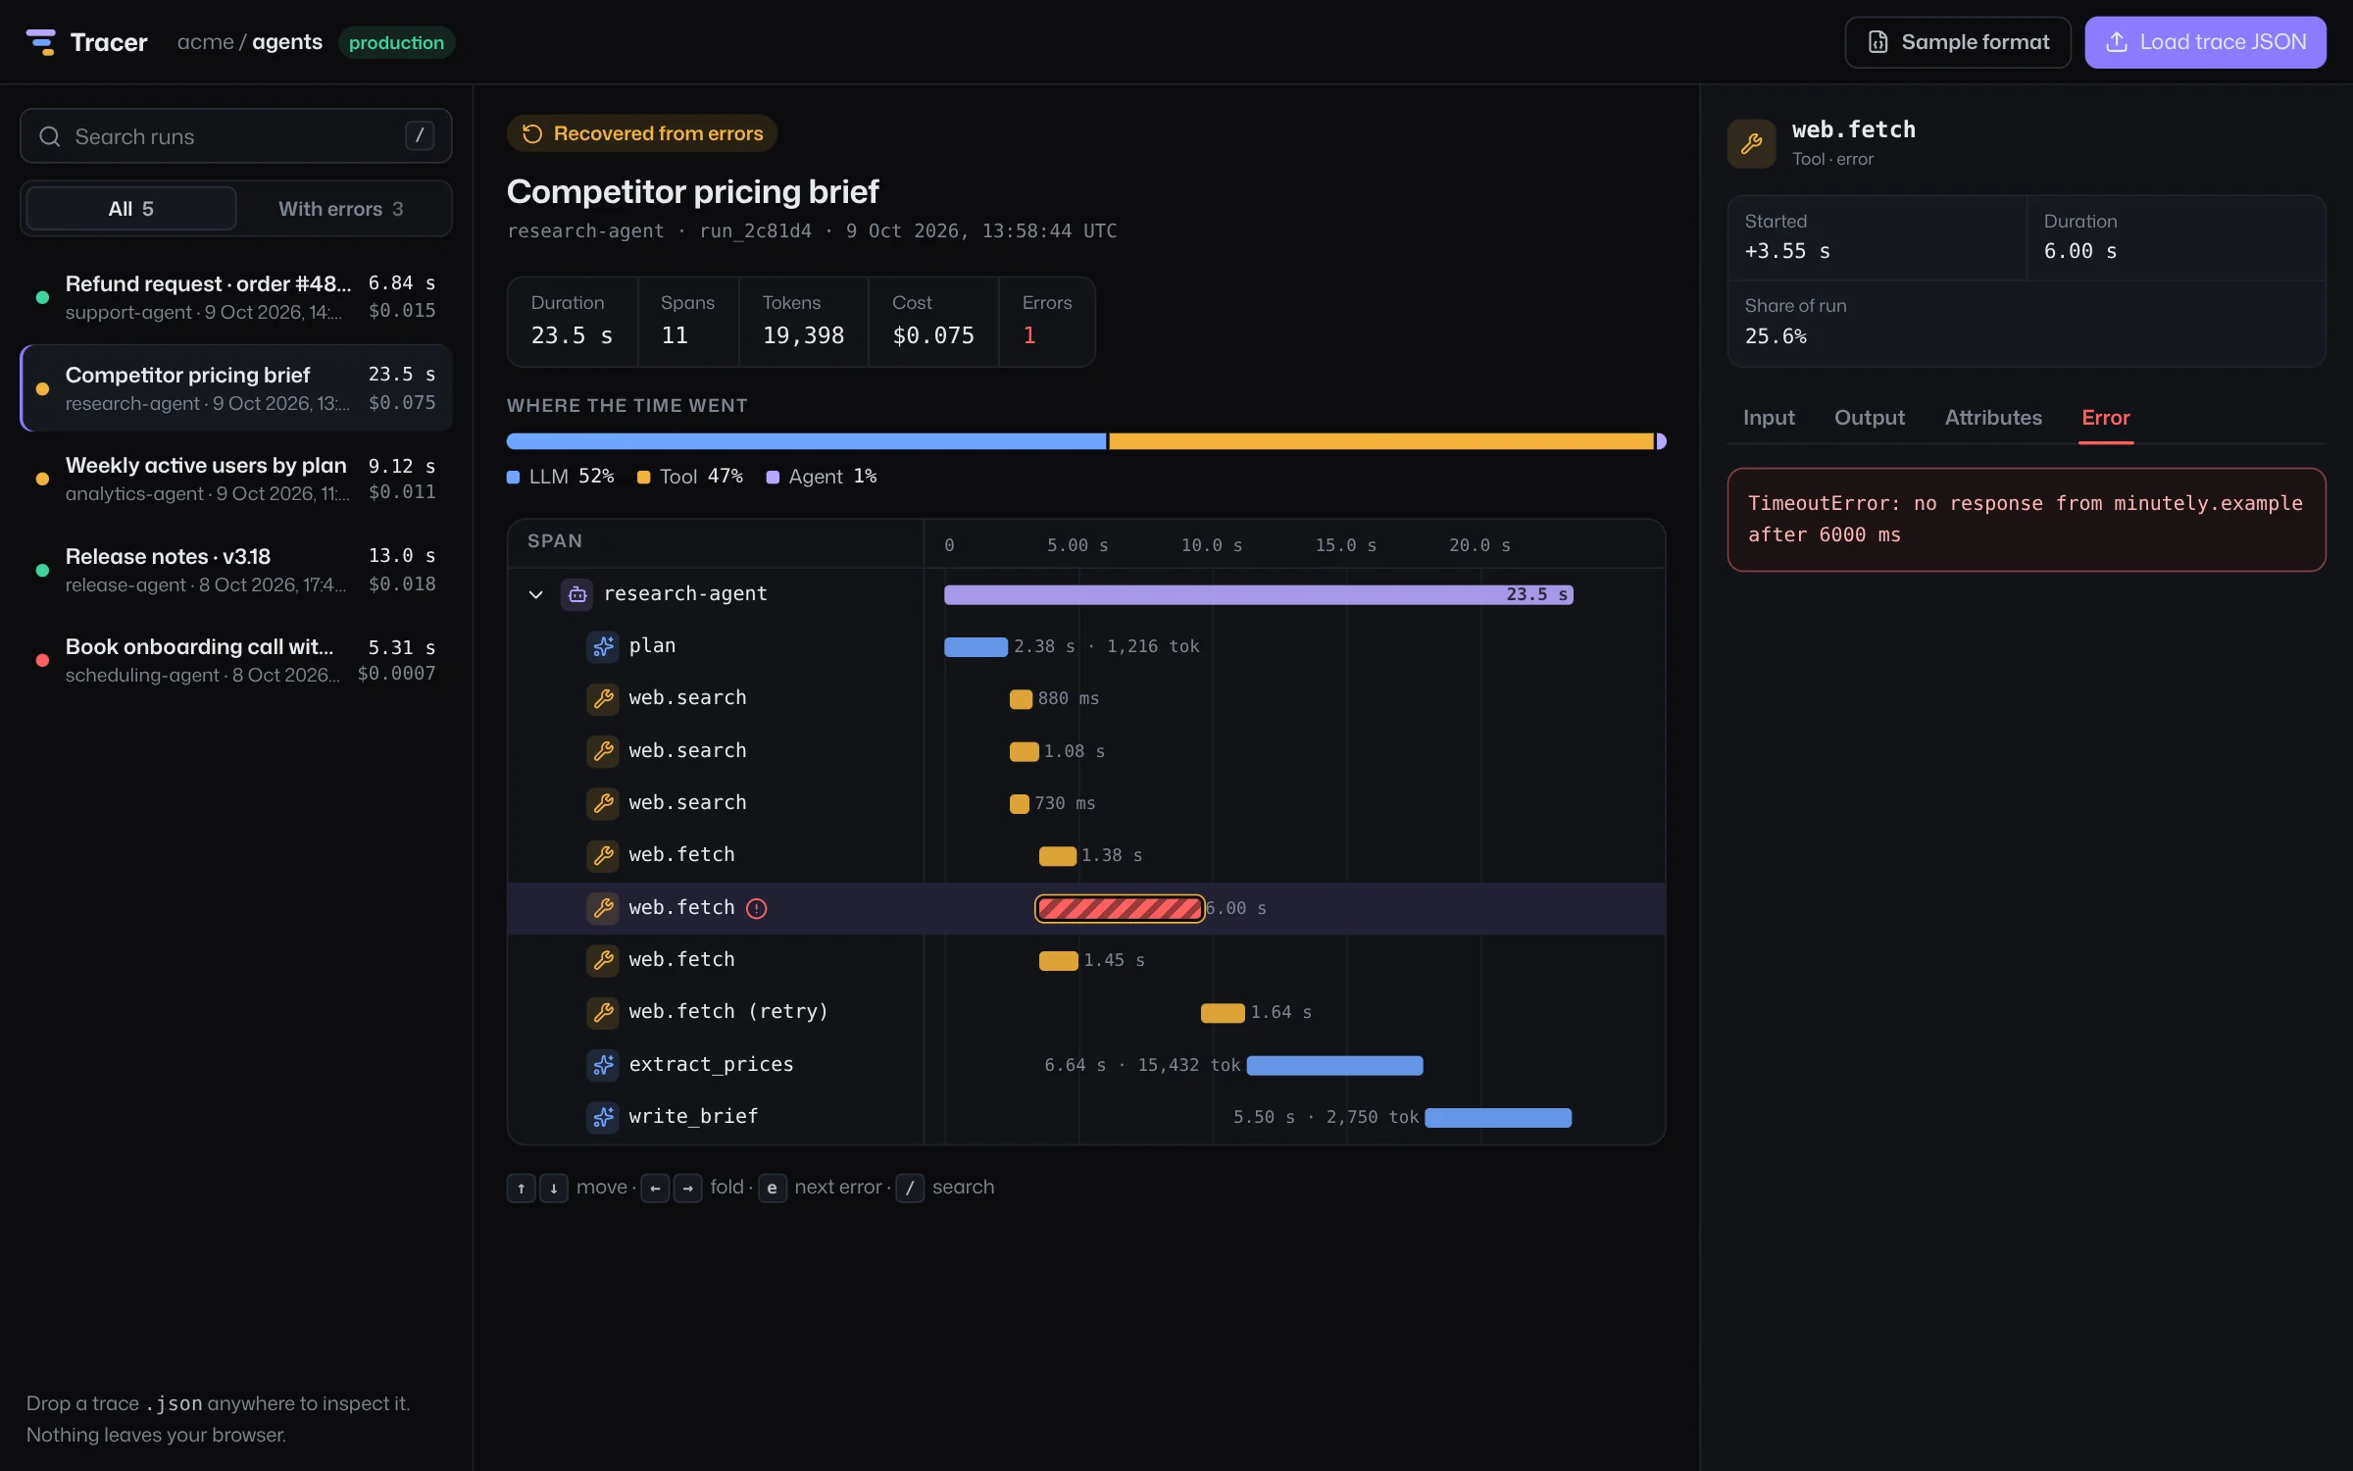Click Load trace JSON button

pyautogui.click(x=2206, y=42)
